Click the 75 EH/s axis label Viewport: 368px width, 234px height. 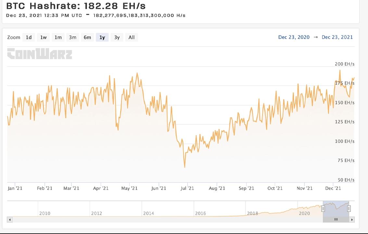tap(346, 160)
